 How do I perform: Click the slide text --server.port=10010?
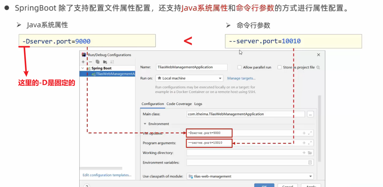pos(265,41)
